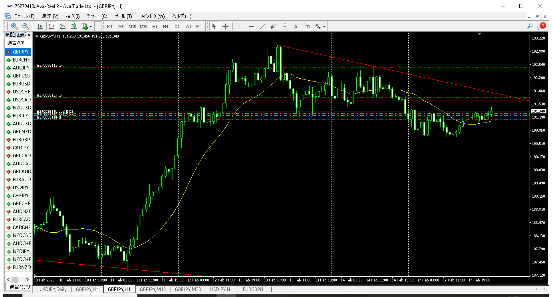
Task: Switch timeframe to M15
Action: [132, 26]
